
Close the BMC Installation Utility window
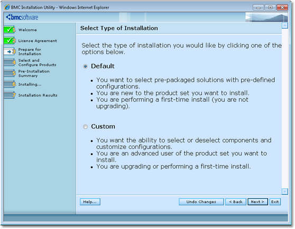pyautogui.click(x=282, y=7)
